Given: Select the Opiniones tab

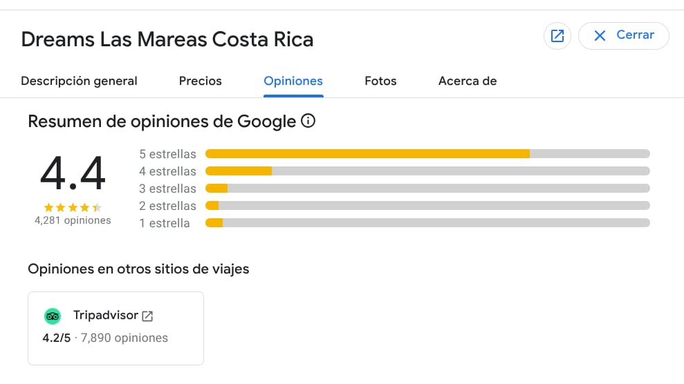Looking at the screenshot, I should pos(293,81).
